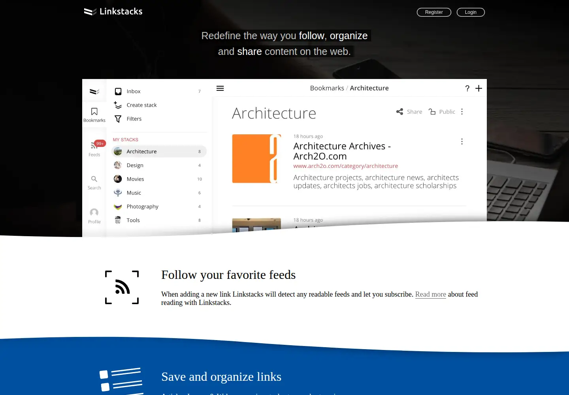Select Create stack option

(159, 105)
